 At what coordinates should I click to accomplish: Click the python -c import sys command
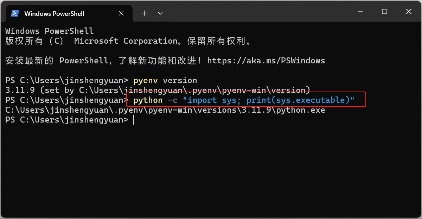(244, 100)
